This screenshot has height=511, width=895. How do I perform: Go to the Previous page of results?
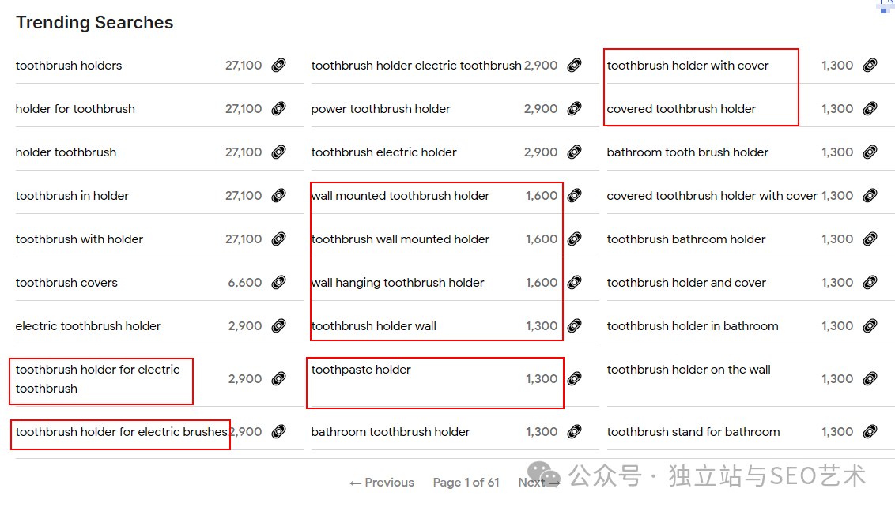tap(382, 483)
